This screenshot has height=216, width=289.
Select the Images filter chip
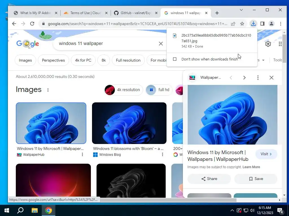click(25, 60)
